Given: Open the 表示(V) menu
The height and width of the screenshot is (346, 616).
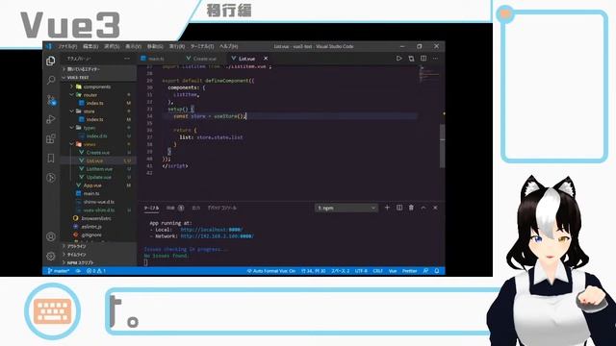Looking at the screenshot, I should (133, 46).
